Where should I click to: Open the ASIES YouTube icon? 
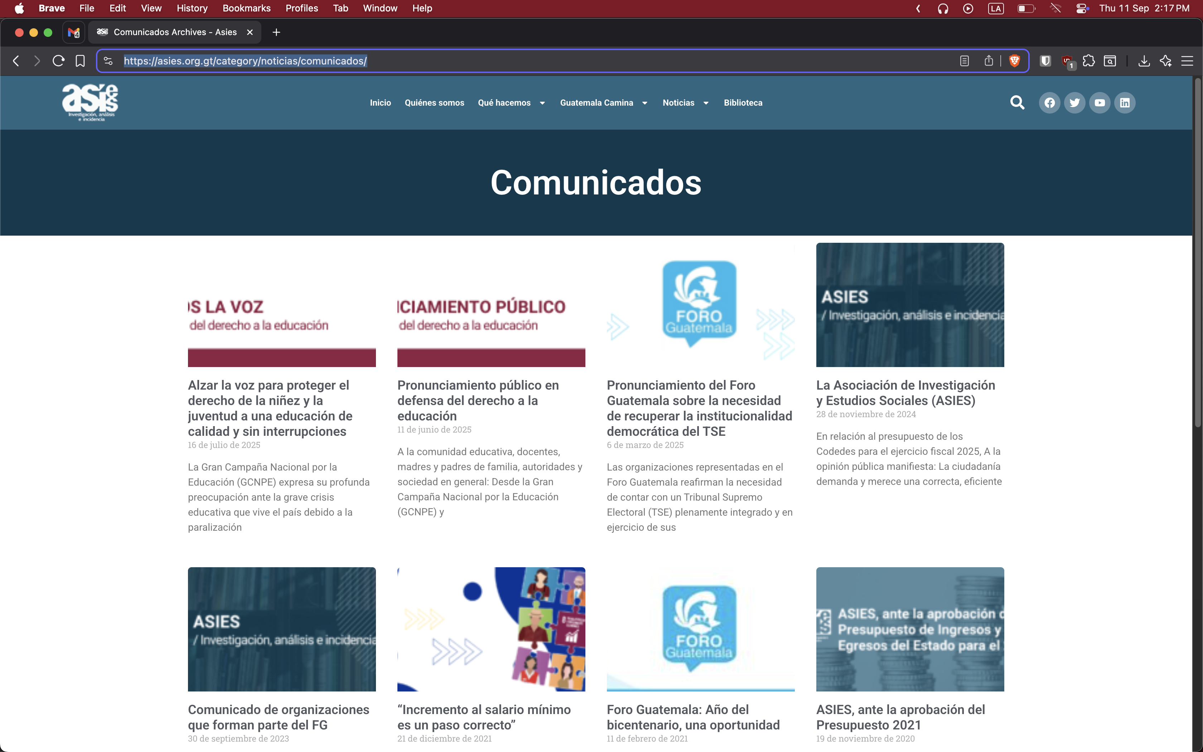click(x=1100, y=102)
